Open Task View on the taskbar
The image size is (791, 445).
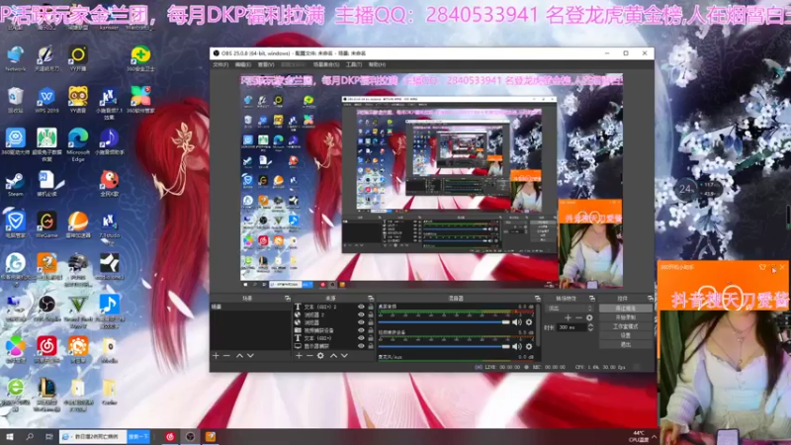pos(48,436)
